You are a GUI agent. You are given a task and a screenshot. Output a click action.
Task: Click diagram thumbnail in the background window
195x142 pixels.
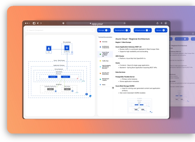(x=180, y=96)
